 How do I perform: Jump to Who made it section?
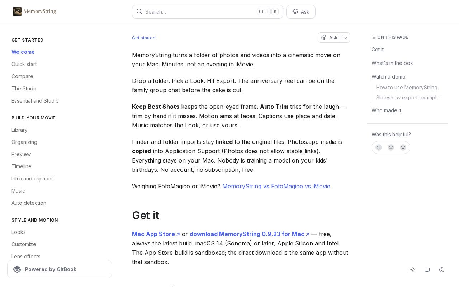386,110
